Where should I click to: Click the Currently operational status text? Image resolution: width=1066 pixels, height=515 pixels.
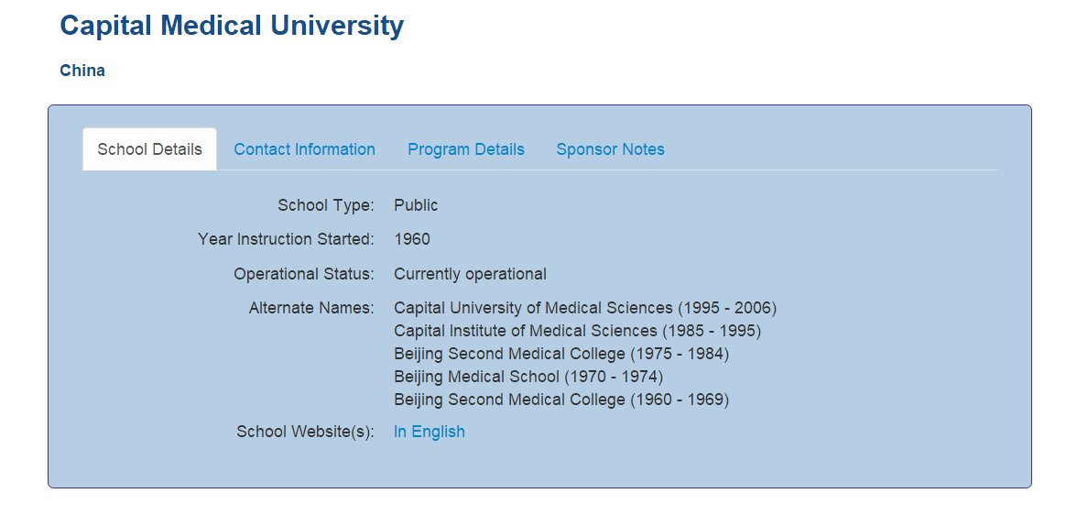pyautogui.click(x=470, y=274)
